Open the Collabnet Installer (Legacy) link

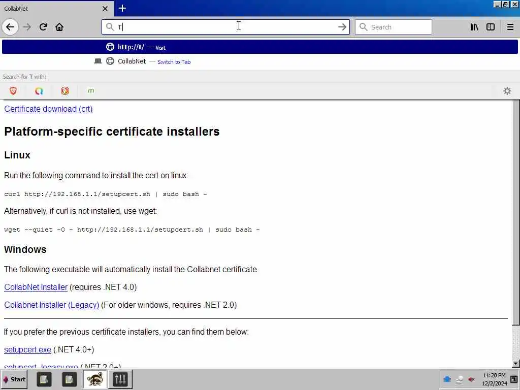point(51,305)
